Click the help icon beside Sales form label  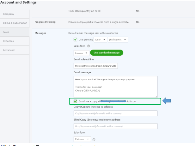coord(89,46)
